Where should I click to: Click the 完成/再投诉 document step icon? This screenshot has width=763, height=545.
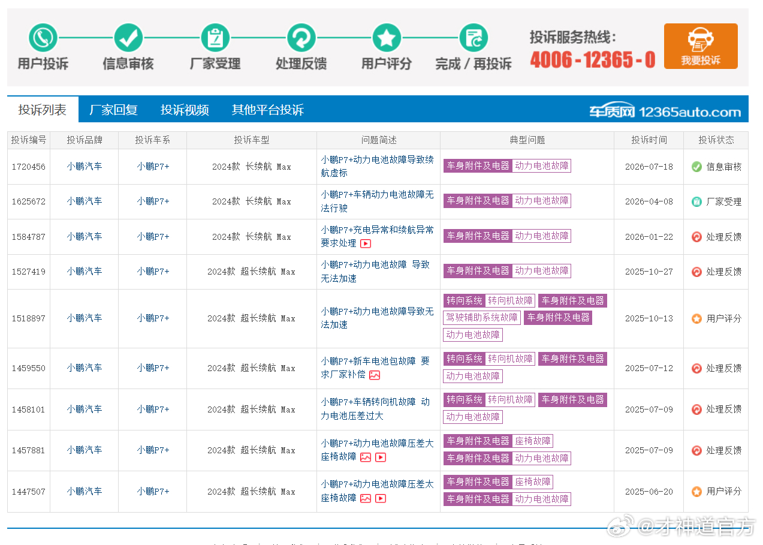(474, 38)
